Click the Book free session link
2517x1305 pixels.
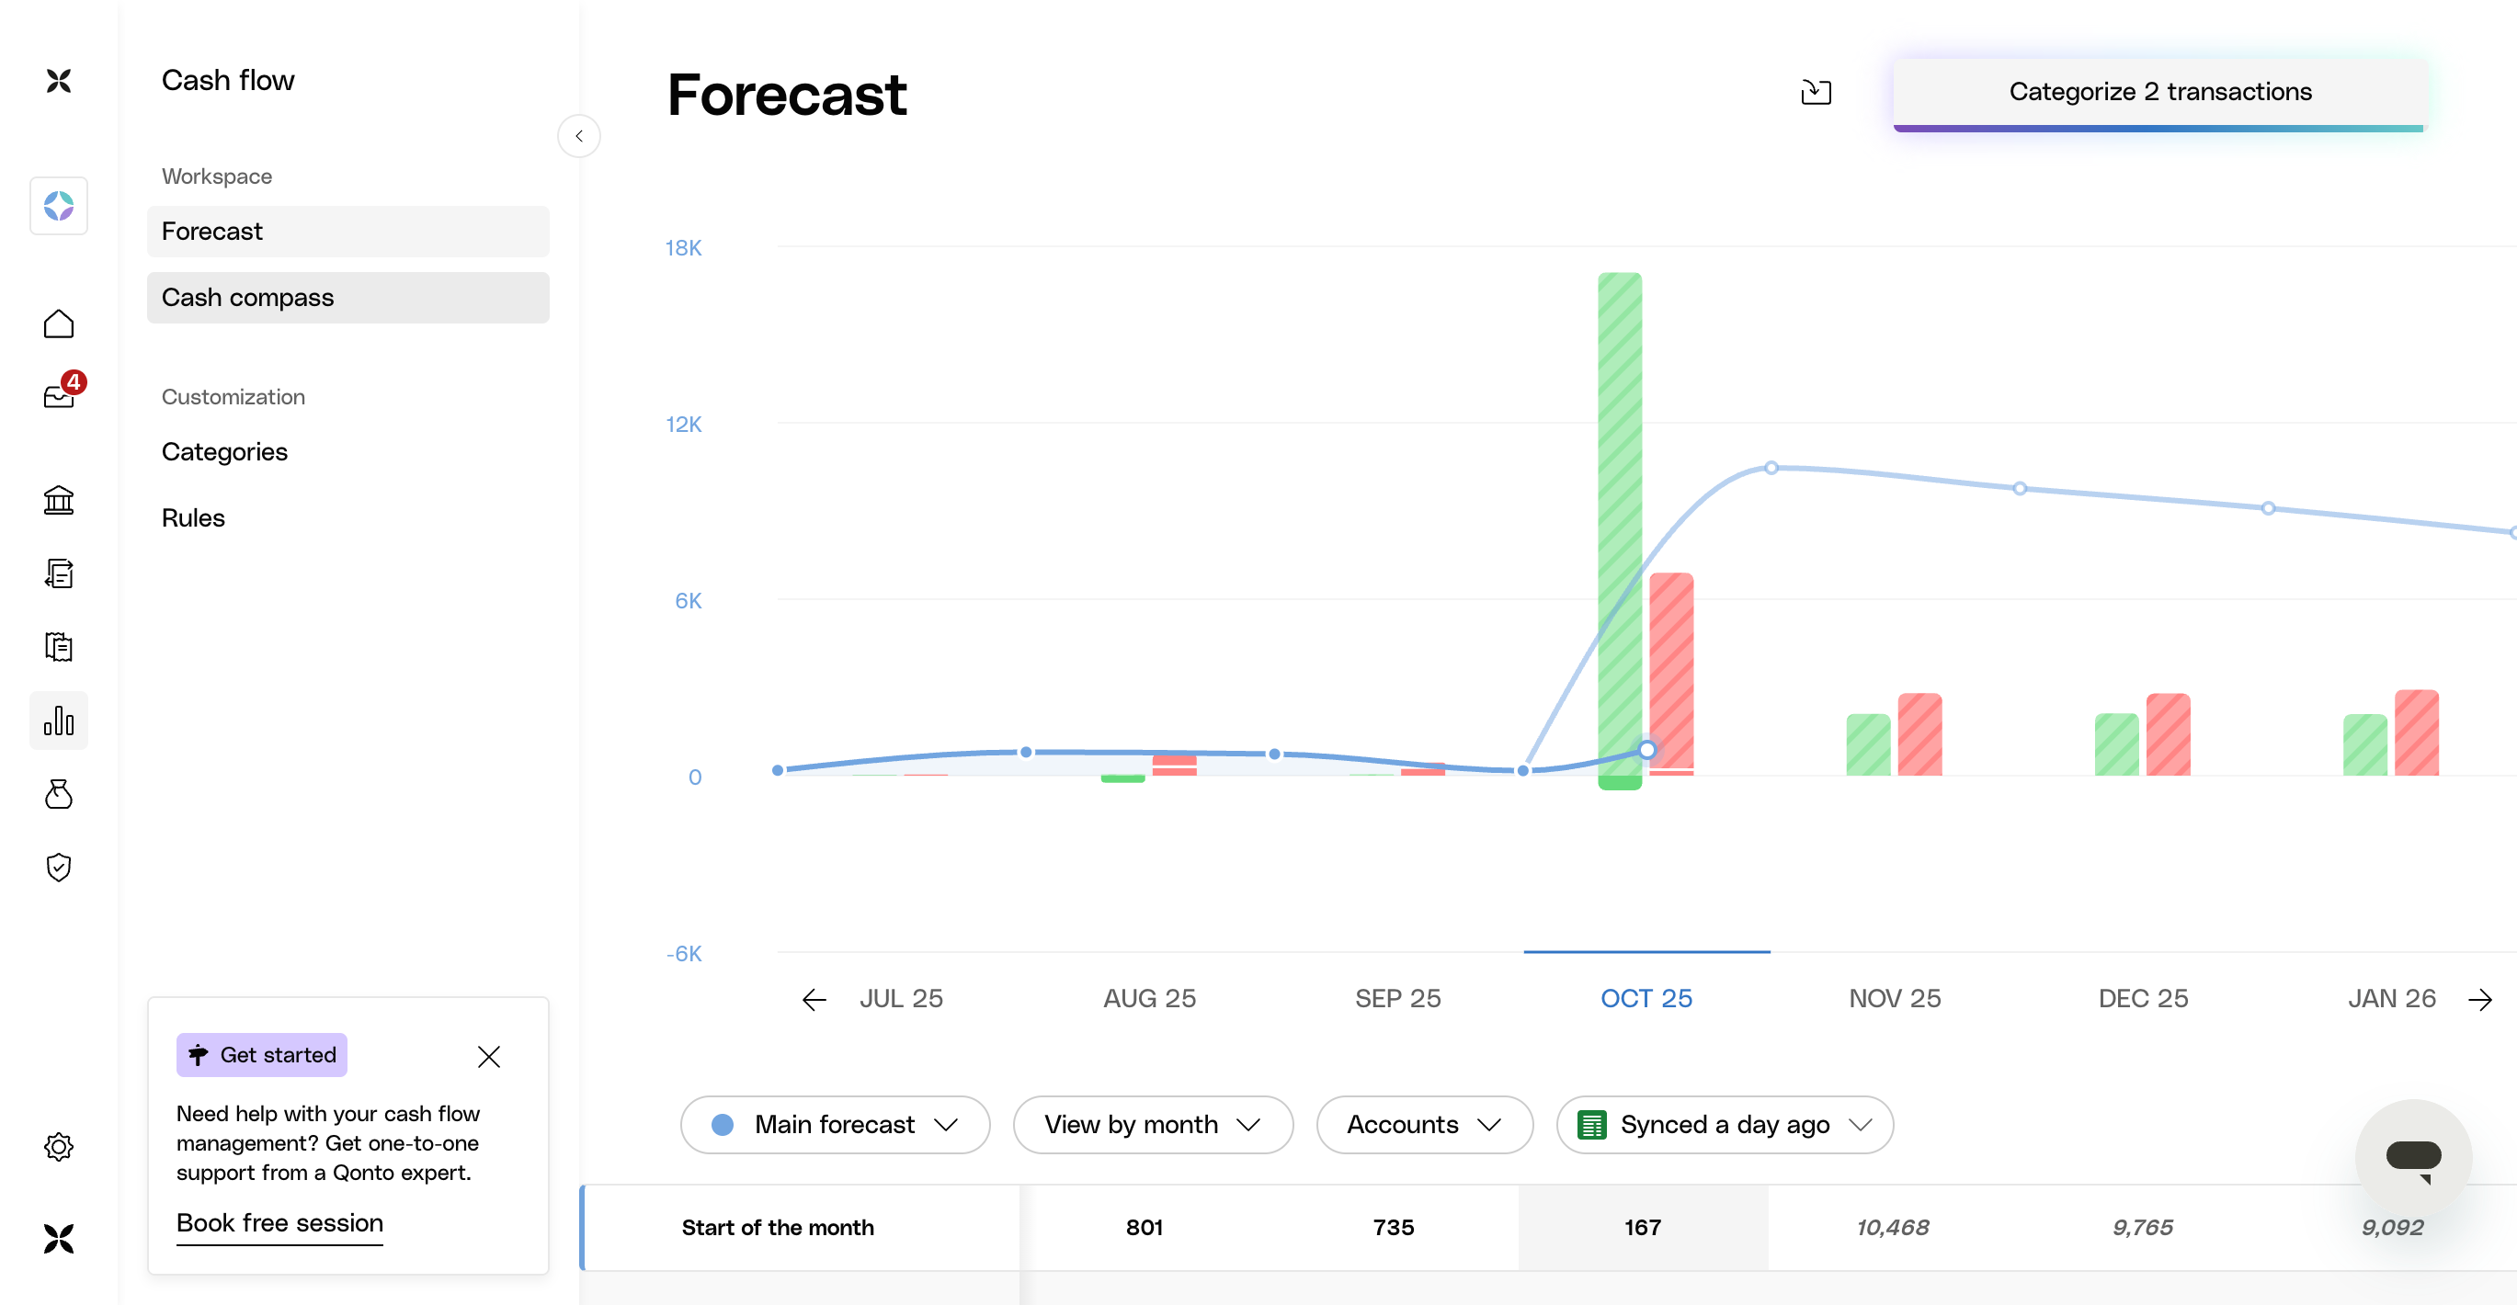tap(279, 1223)
